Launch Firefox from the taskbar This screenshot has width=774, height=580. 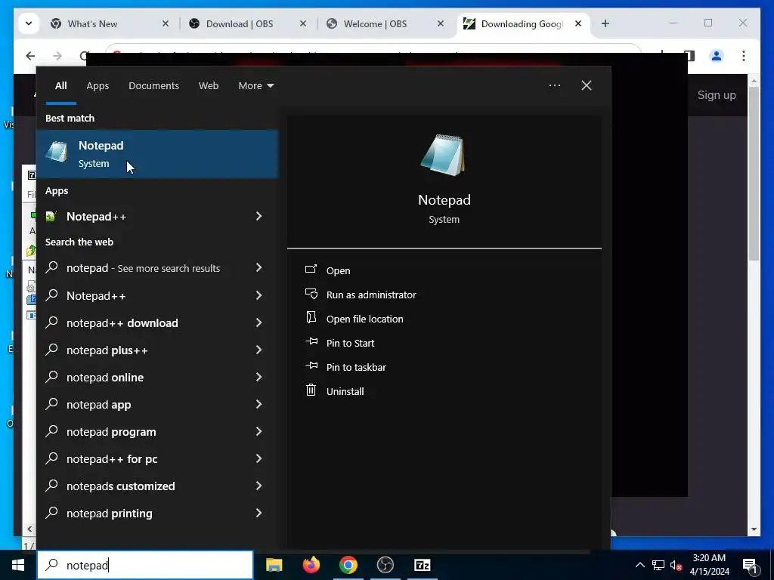(311, 565)
